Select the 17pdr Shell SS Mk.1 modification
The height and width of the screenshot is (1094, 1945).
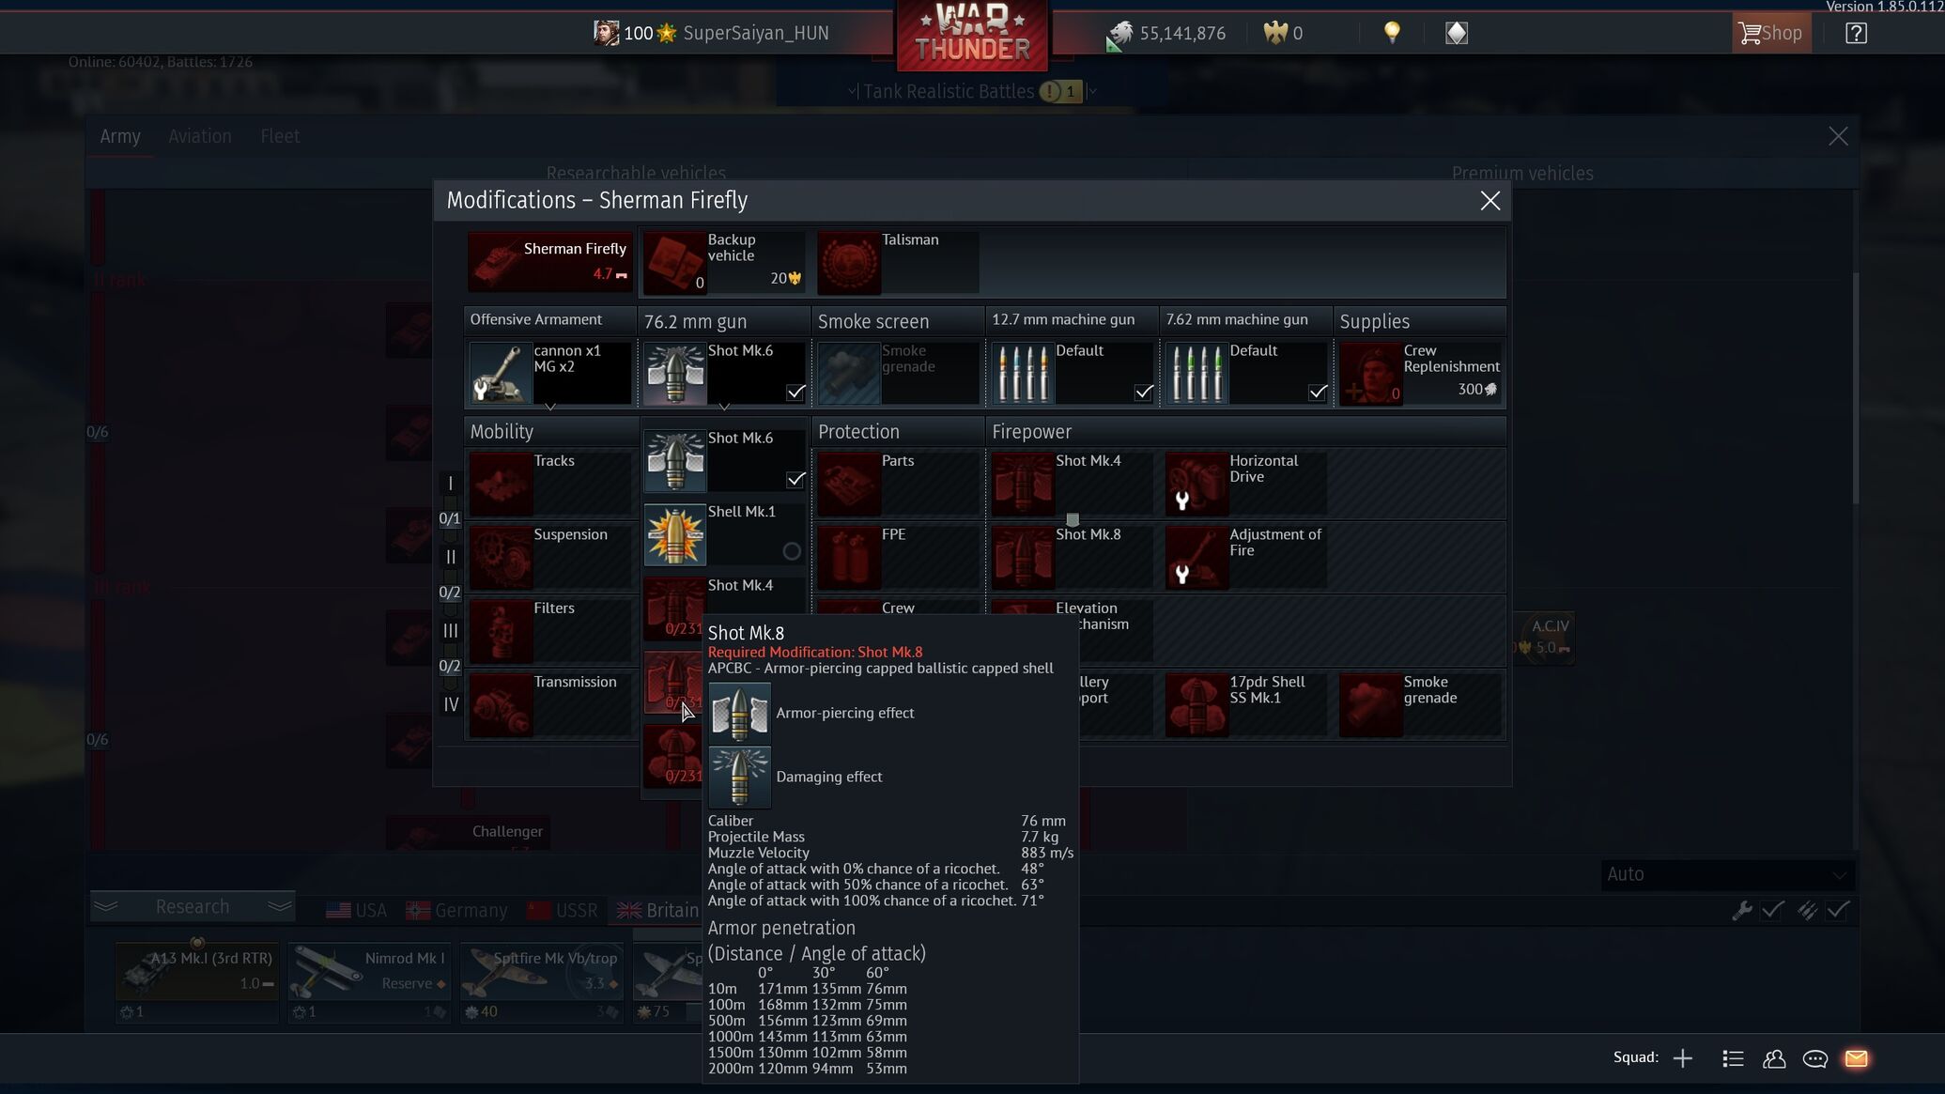pyautogui.click(x=1245, y=704)
